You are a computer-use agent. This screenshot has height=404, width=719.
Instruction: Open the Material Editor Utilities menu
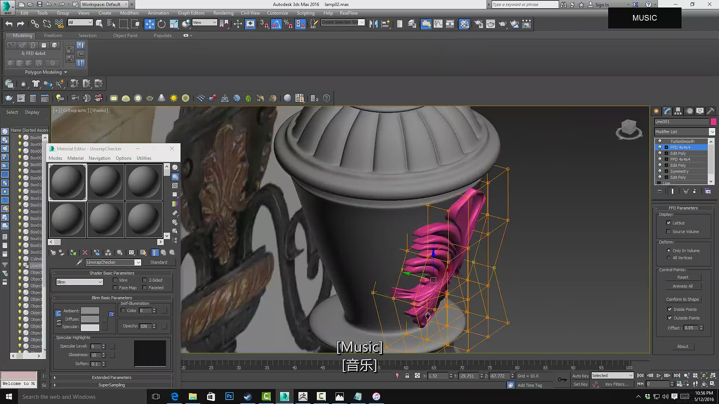point(144,158)
